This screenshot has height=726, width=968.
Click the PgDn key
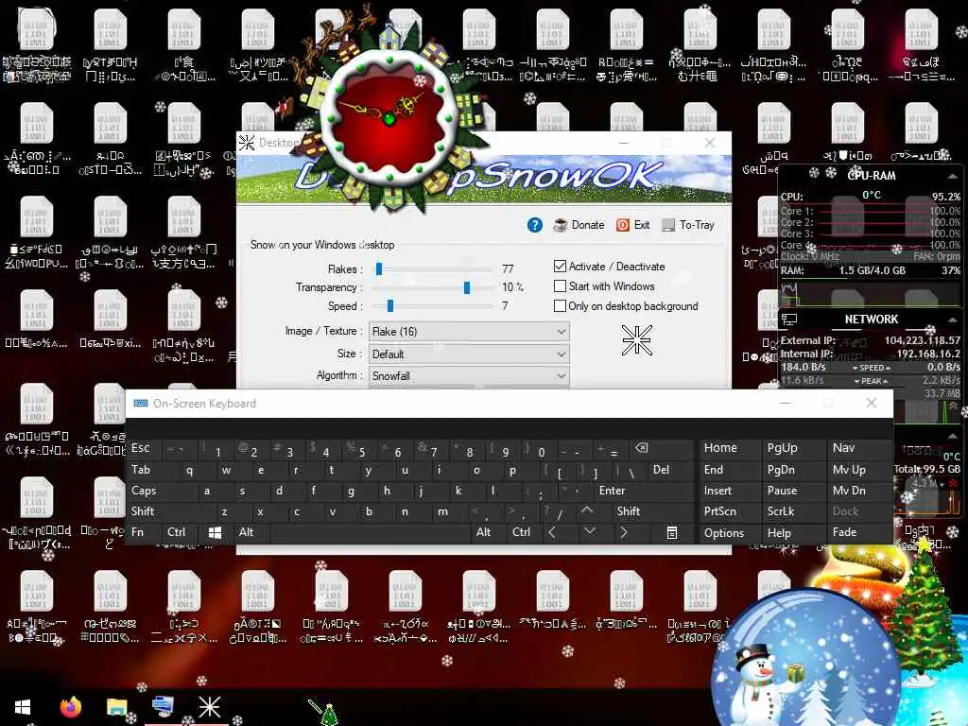(x=793, y=470)
